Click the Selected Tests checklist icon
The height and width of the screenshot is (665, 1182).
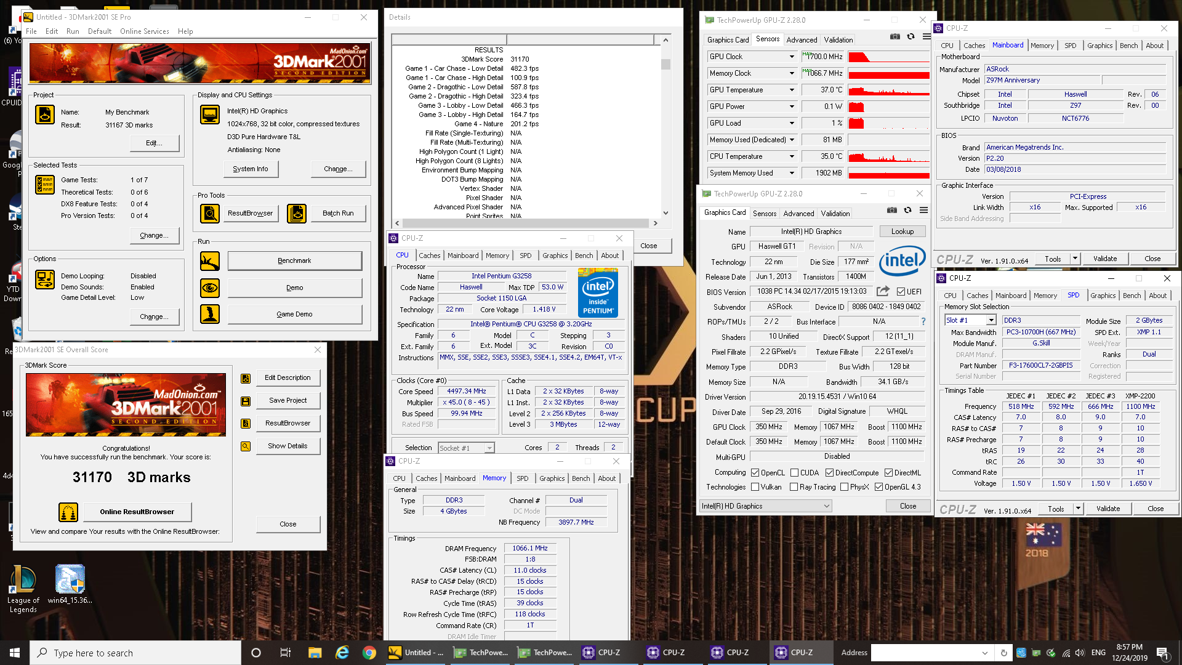45,185
